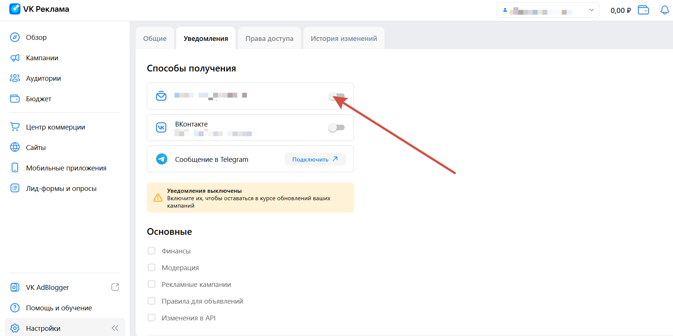The height and width of the screenshot is (336, 673).
Task: Select the Уведомления tab
Action: [x=206, y=38]
